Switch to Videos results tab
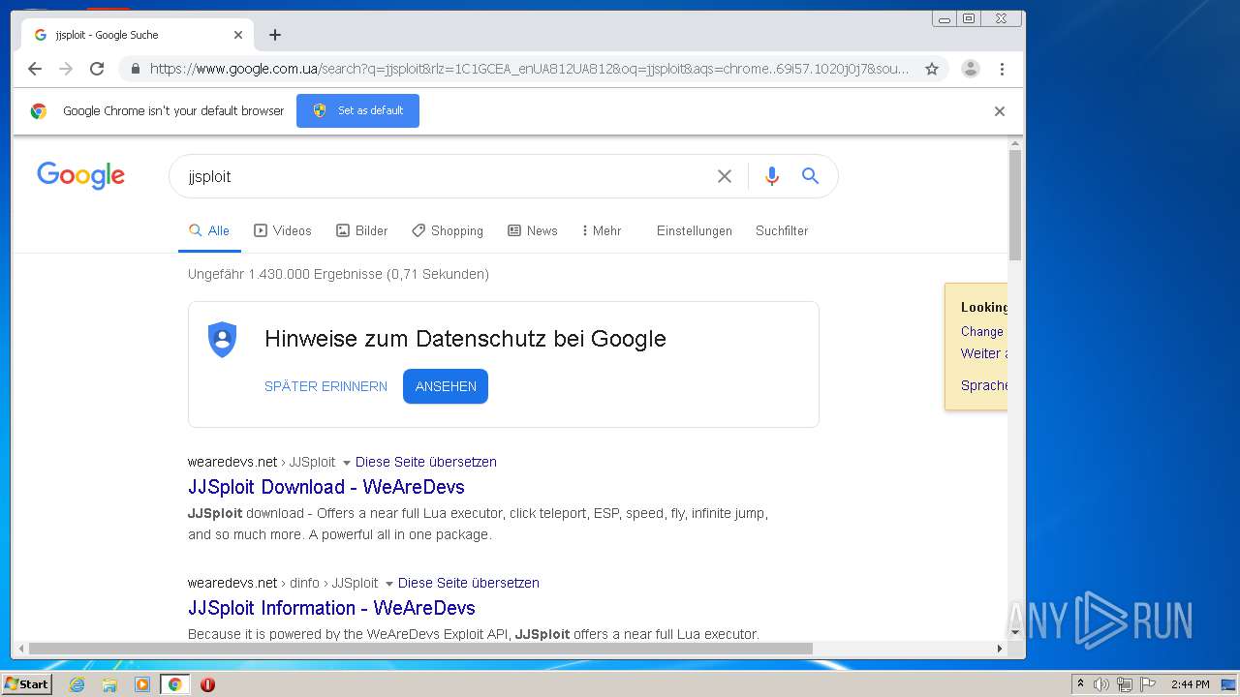Viewport: 1240px width, 697px height. click(x=283, y=230)
